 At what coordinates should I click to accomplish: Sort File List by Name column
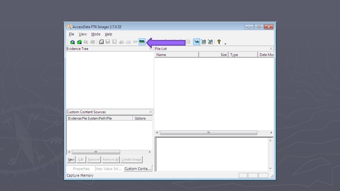coord(176,55)
